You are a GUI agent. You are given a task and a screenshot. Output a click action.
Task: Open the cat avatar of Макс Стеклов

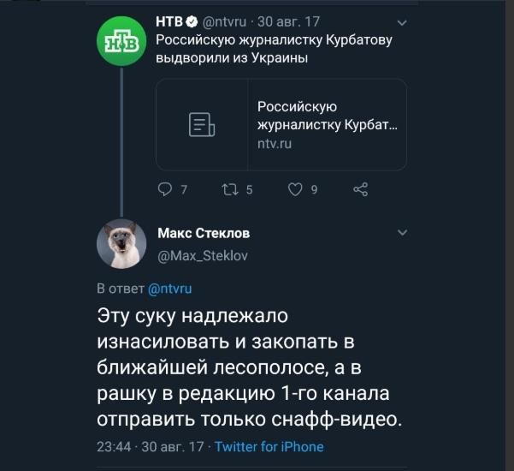pyautogui.click(x=121, y=244)
